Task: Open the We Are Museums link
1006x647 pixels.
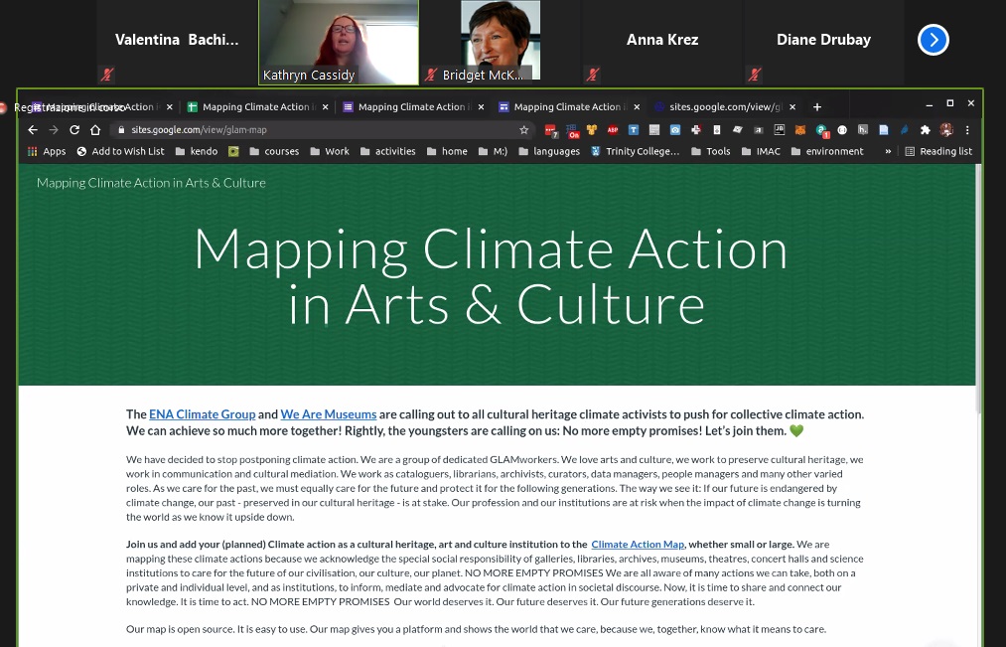Action: (x=329, y=414)
